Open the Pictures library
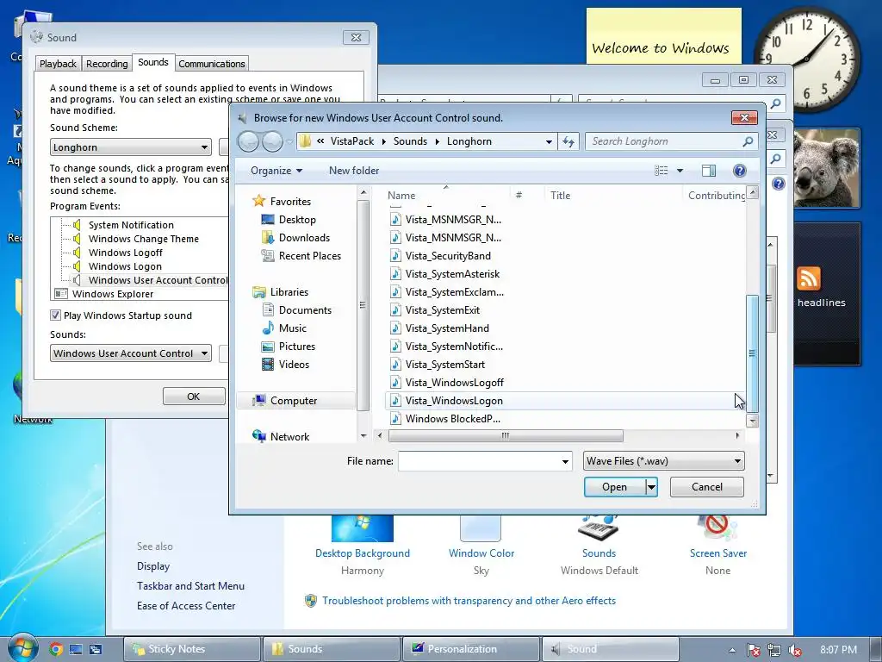This screenshot has width=882, height=662. coord(289,347)
